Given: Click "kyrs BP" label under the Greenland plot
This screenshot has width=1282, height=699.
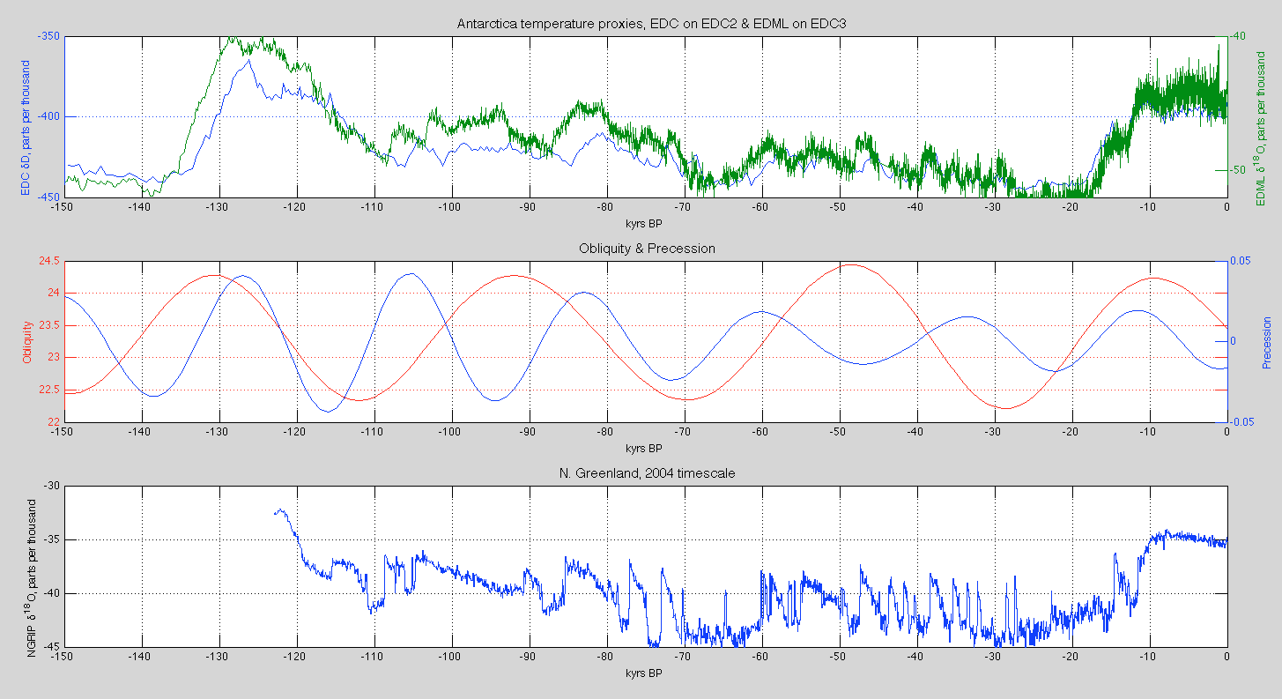Looking at the screenshot, I should click(643, 672).
